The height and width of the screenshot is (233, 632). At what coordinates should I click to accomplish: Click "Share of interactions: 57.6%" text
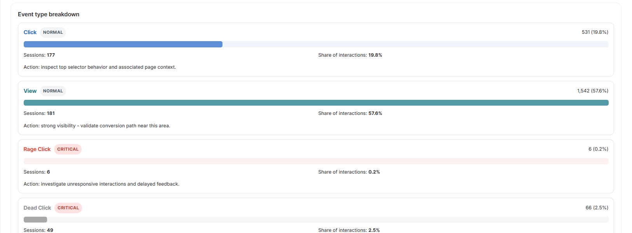[x=350, y=113]
